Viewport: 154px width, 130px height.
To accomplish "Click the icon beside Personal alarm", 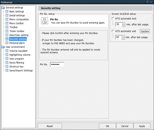I will pos(7,43).
